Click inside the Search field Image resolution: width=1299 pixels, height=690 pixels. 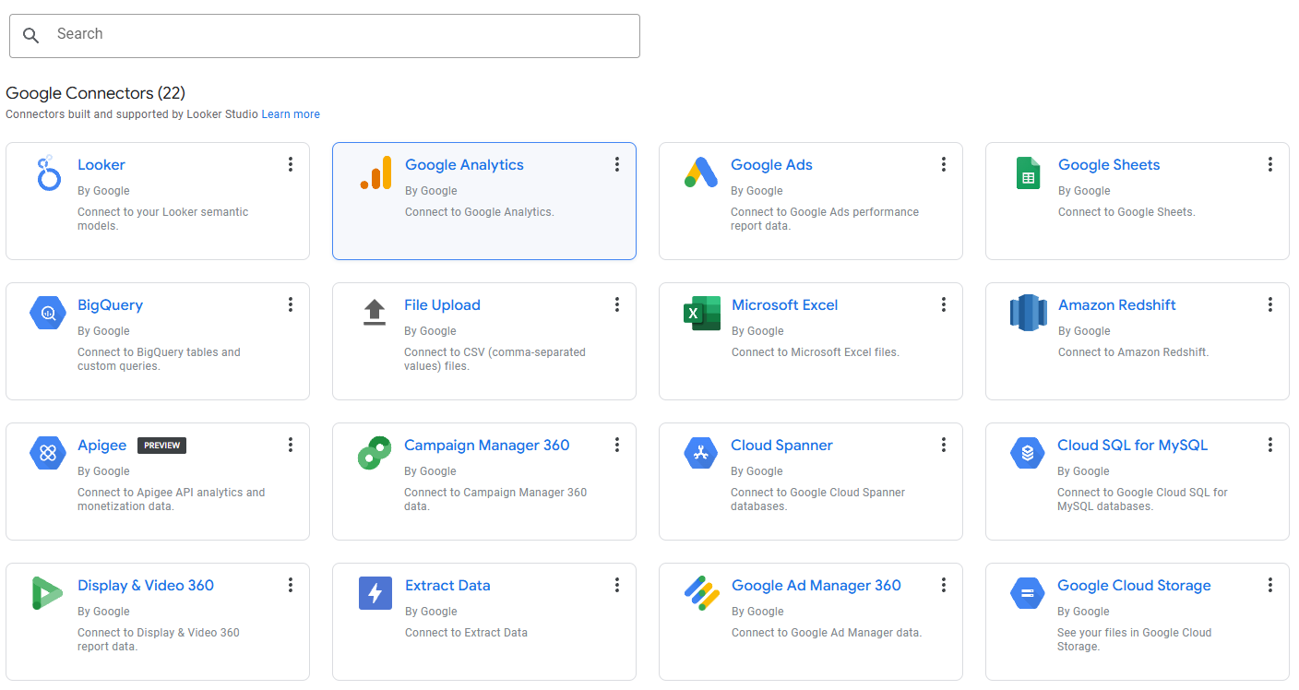(x=325, y=36)
